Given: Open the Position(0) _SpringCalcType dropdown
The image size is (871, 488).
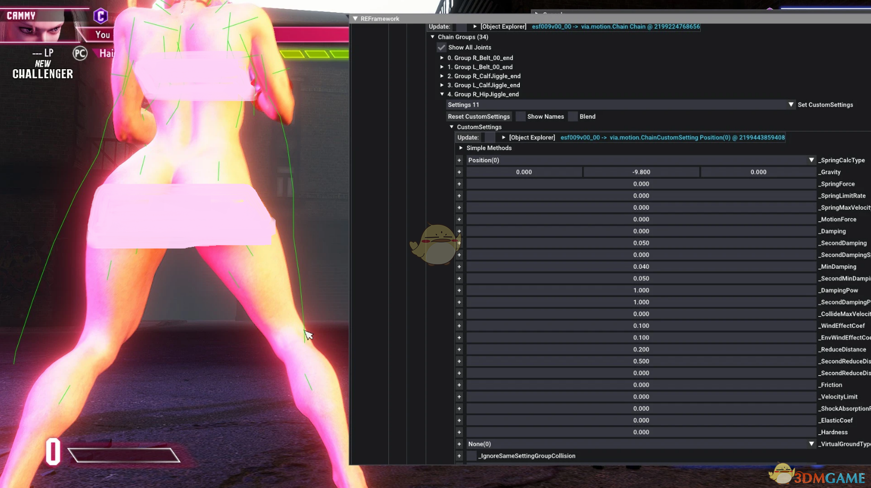Looking at the screenshot, I should coord(641,160).
